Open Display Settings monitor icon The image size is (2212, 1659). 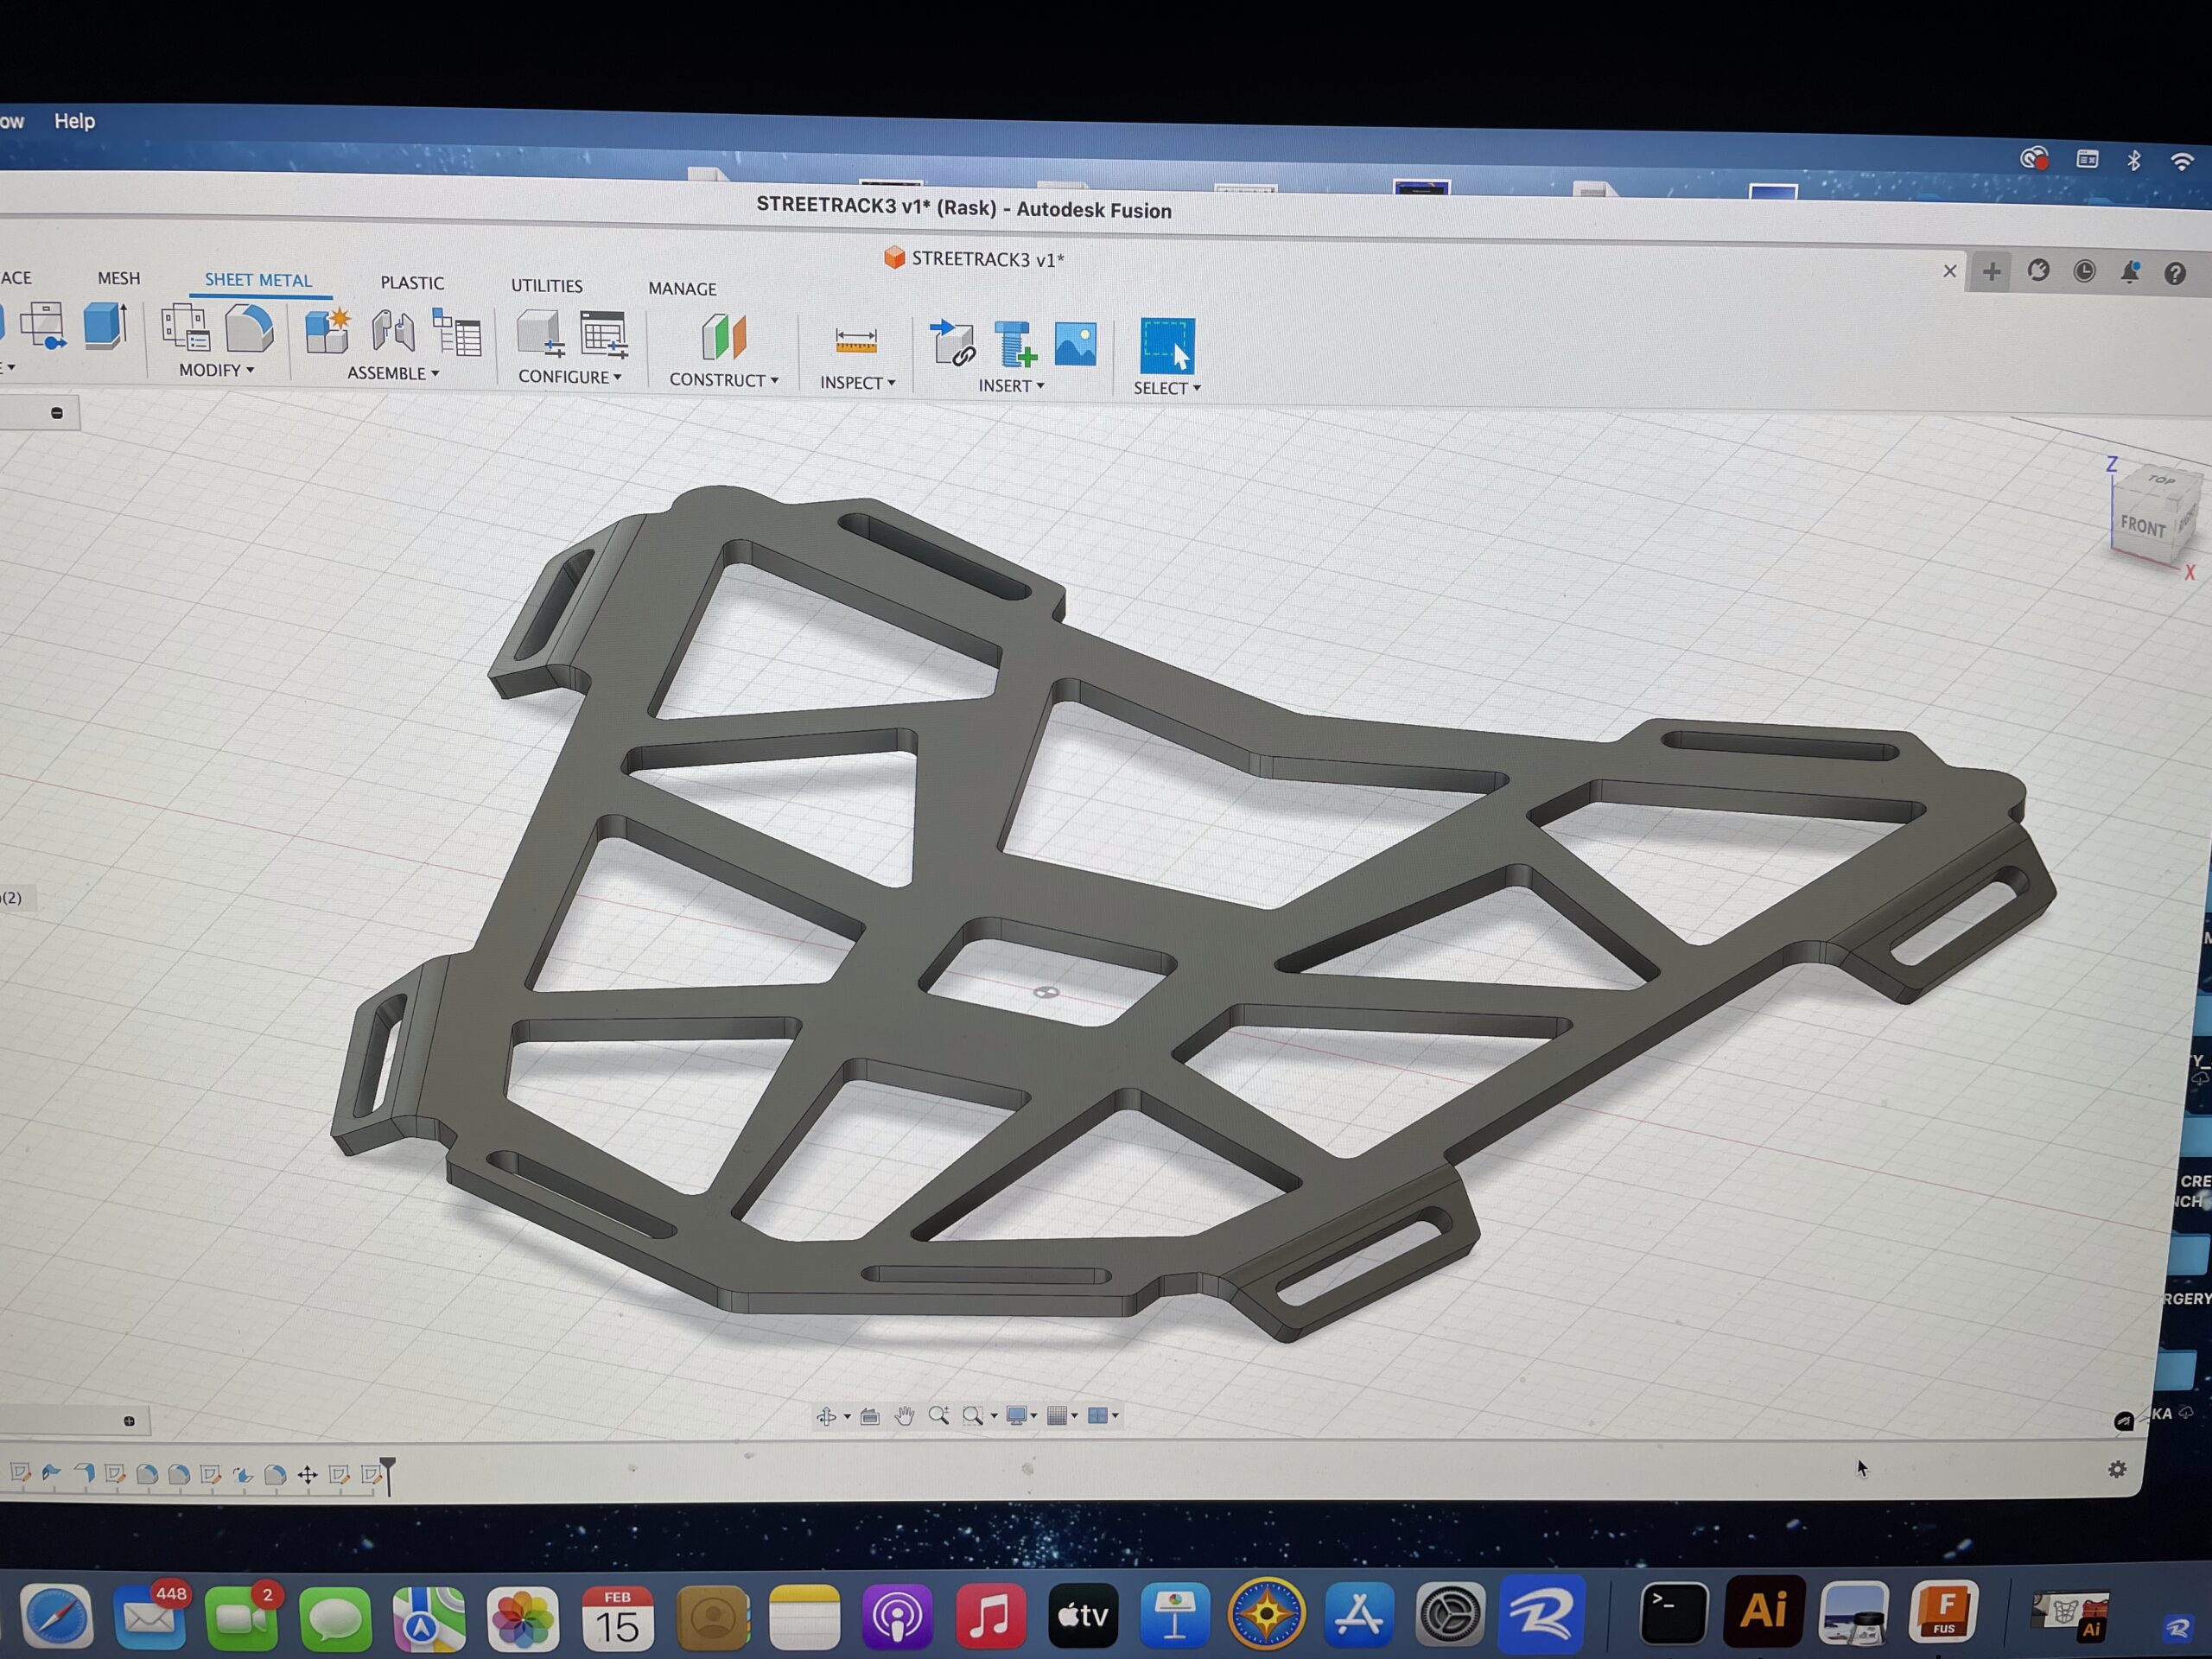pyautogui.click(x=1017, y=1415)
